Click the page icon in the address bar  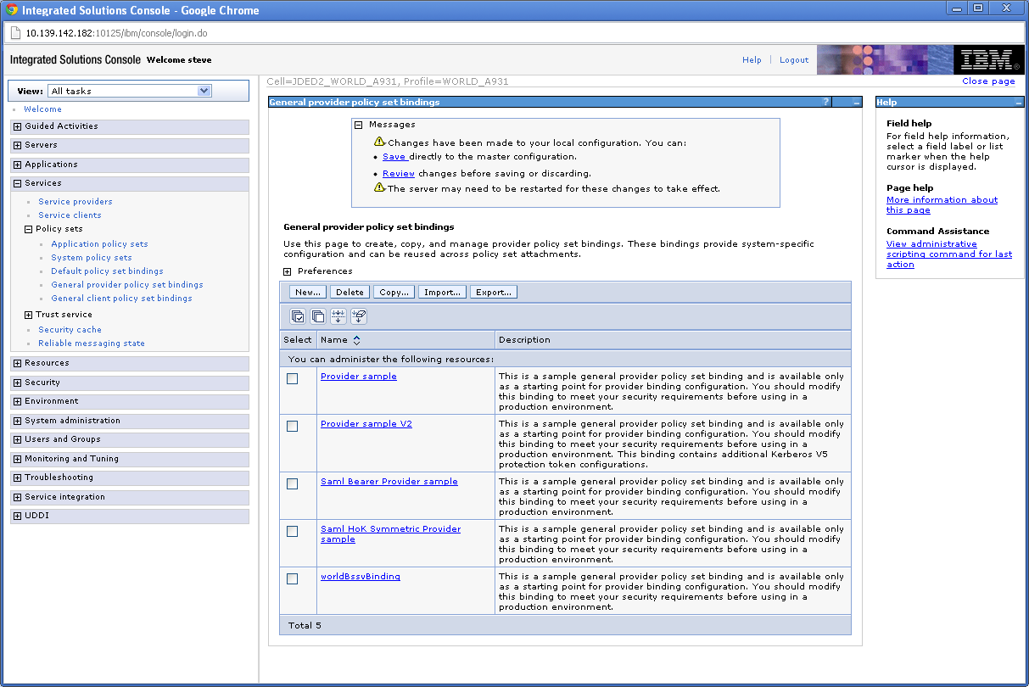pyautogui.click(x=15, y=33)
